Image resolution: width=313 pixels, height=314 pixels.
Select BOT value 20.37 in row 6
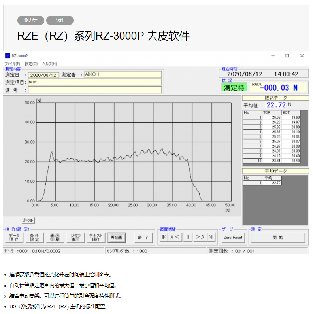(291, 142)
